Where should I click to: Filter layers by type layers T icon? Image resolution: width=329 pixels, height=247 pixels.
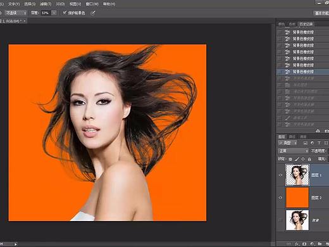(x=319, y=143)
